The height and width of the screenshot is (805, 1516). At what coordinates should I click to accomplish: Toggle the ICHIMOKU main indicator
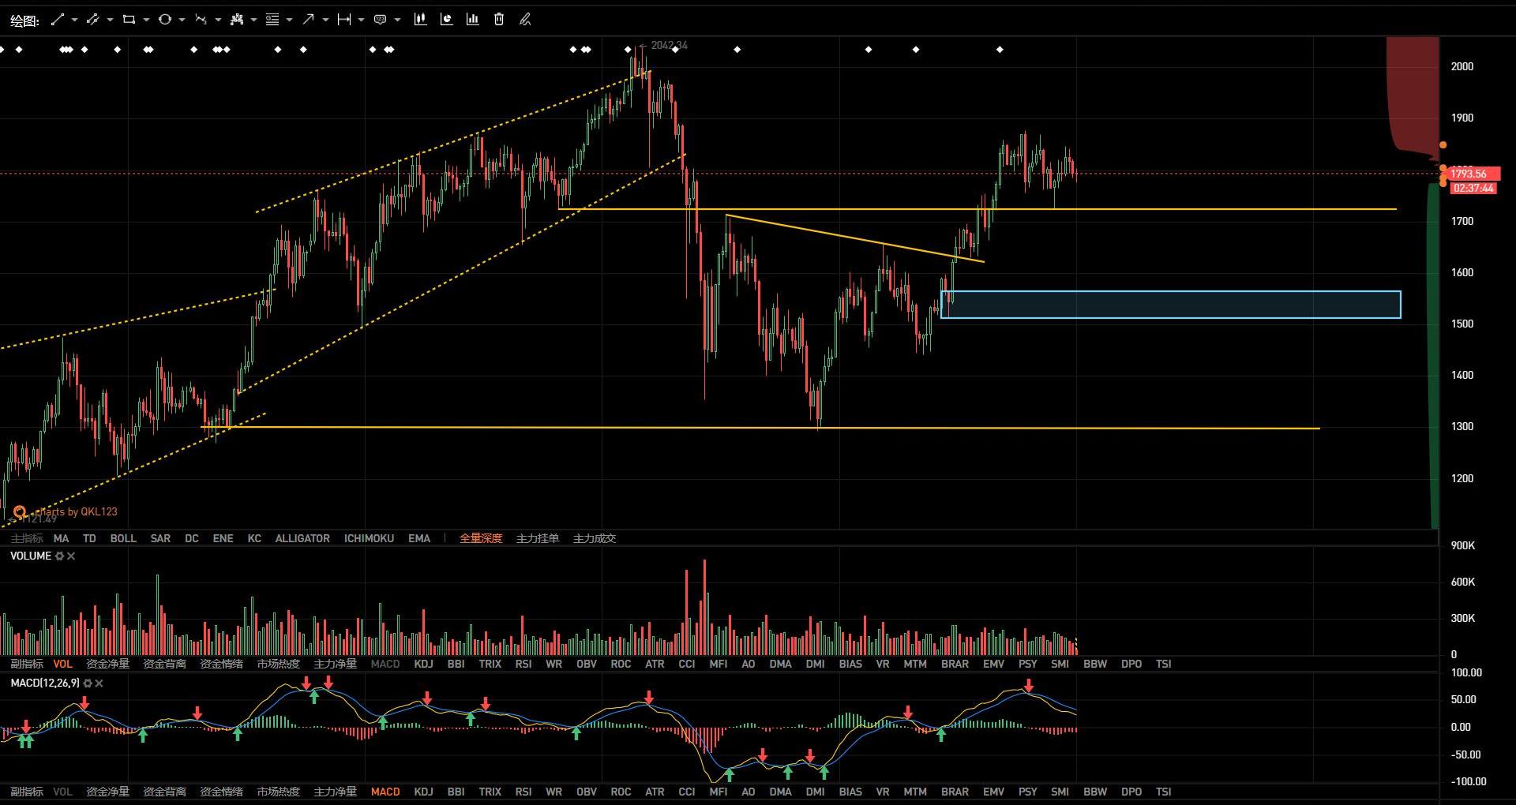pos(369,538)
